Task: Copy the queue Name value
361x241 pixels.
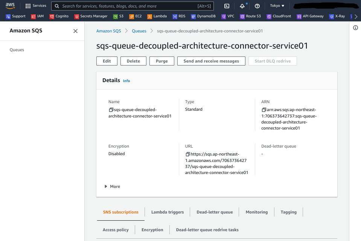Action: tap(111, 110)
